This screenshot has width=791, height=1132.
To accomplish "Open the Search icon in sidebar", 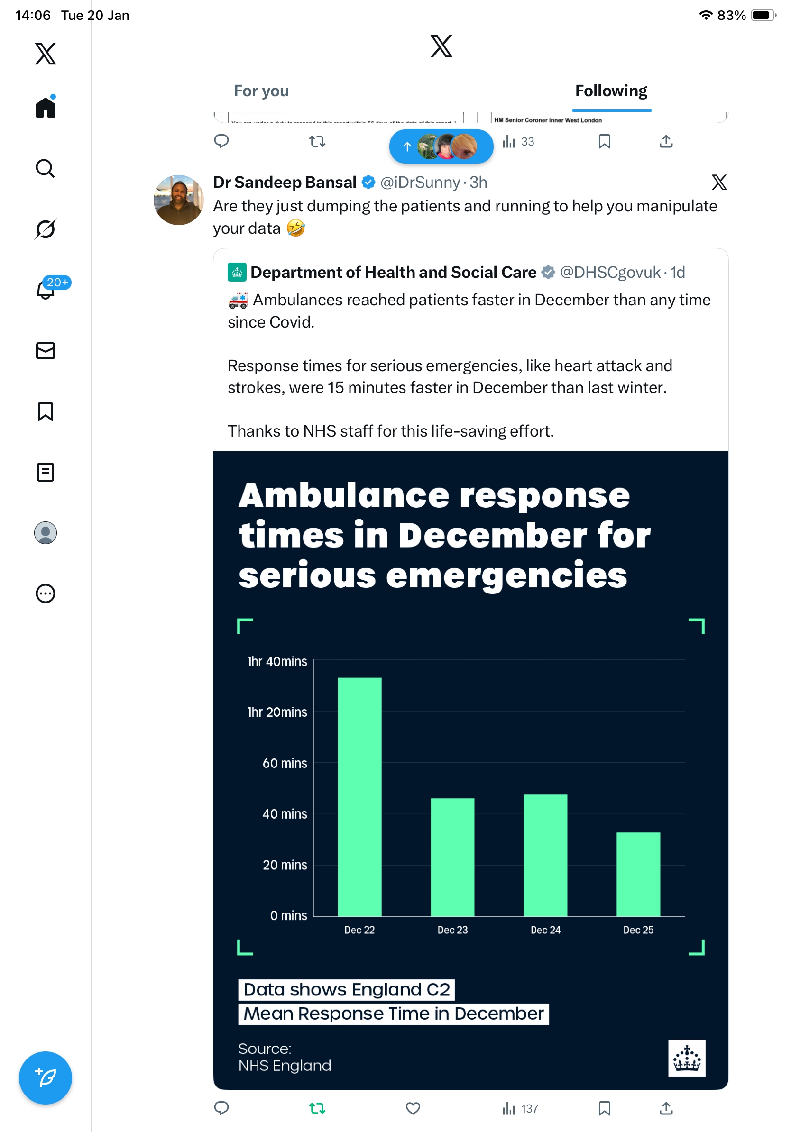I will pyautogui.click(x=46, y=169).
